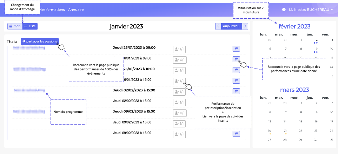
Task: Open the help question mark icon
Action: 284,10
